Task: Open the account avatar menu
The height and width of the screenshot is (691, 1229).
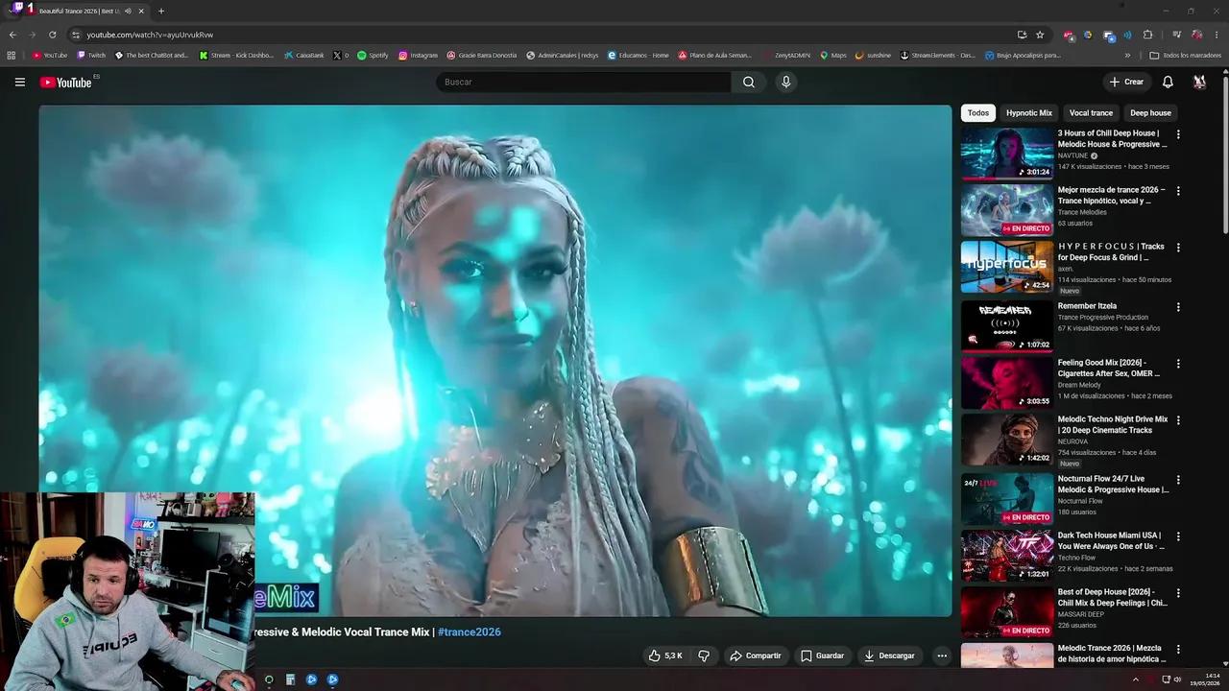Action: [x=1199, y=82]
